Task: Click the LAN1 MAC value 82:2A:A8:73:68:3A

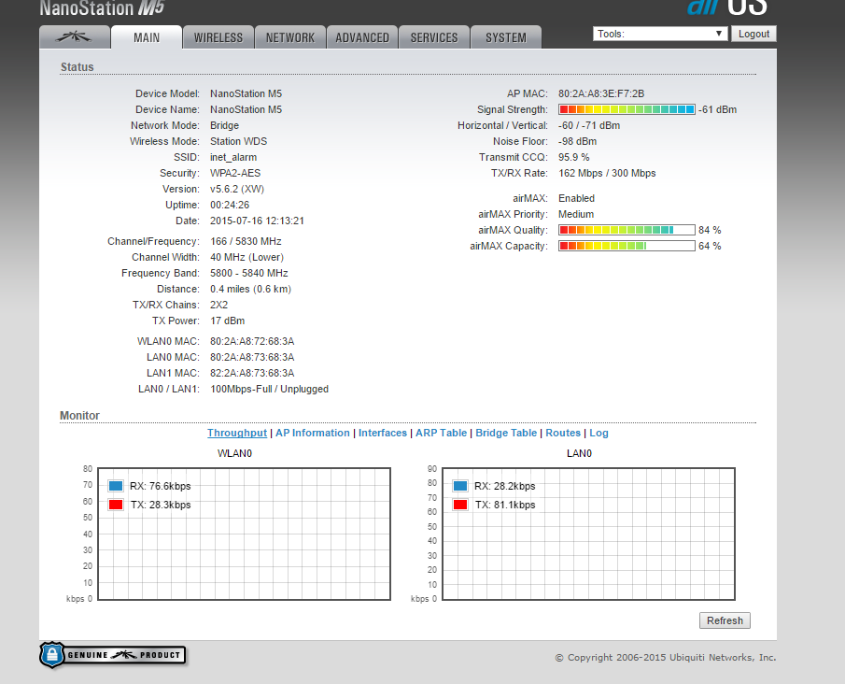Action: point(252,373)
